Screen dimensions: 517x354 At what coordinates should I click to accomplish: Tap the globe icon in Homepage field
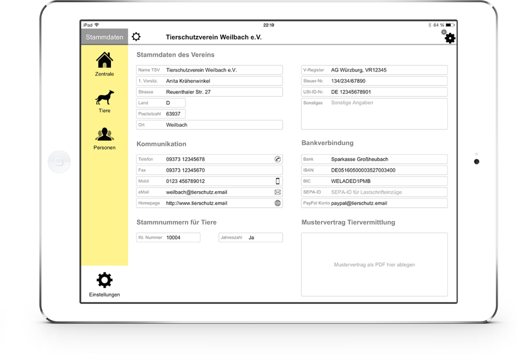click(278, 203)
